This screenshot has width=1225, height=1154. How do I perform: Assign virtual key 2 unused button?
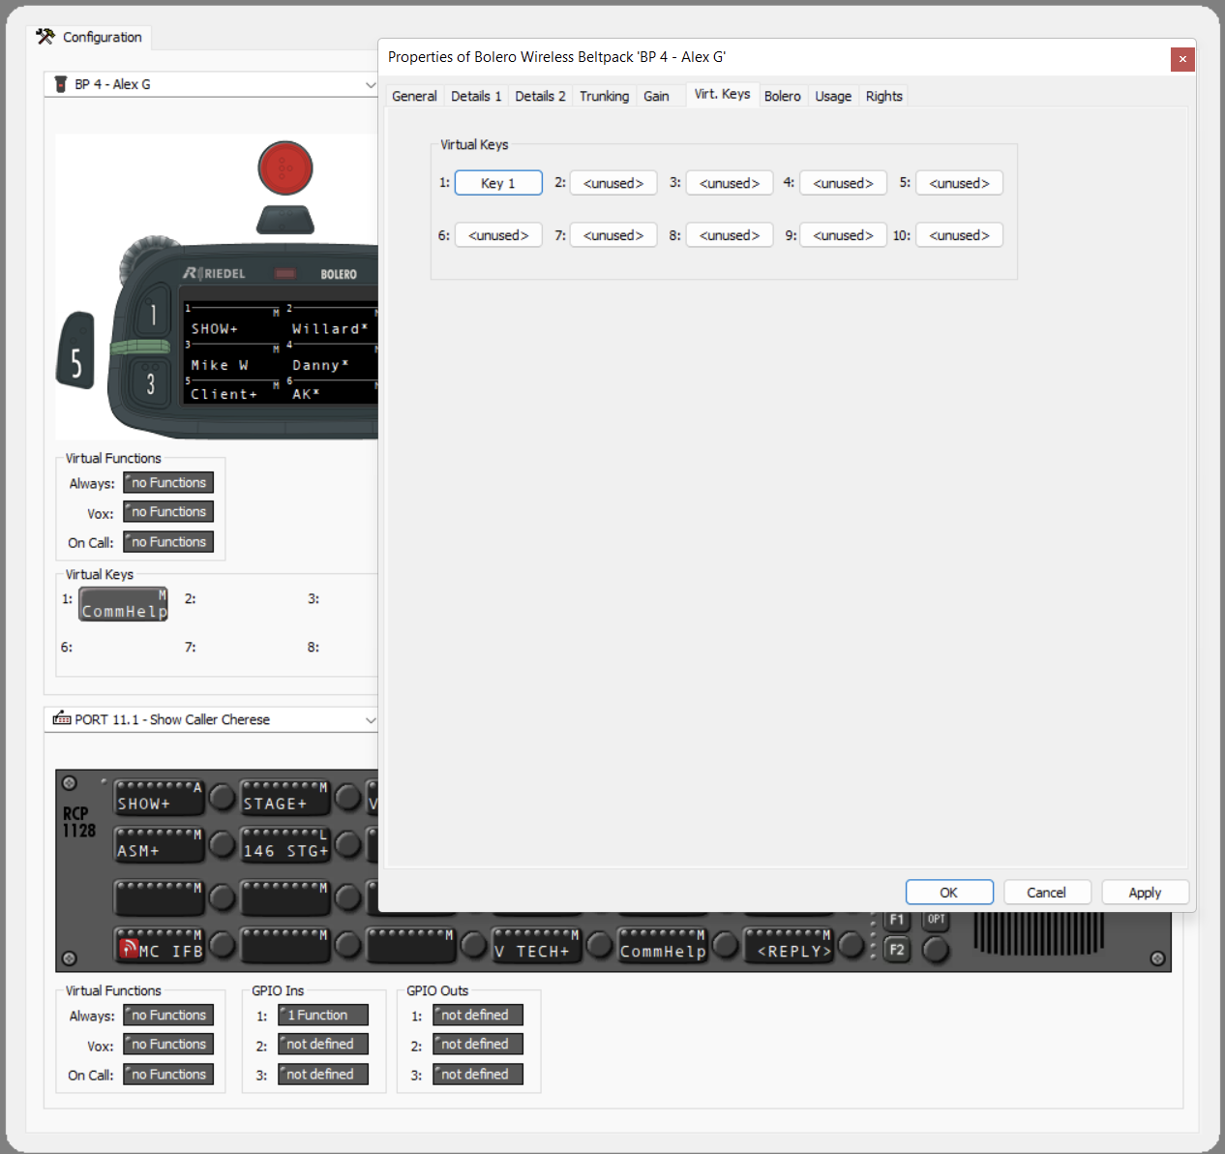(x=613, y=183)
